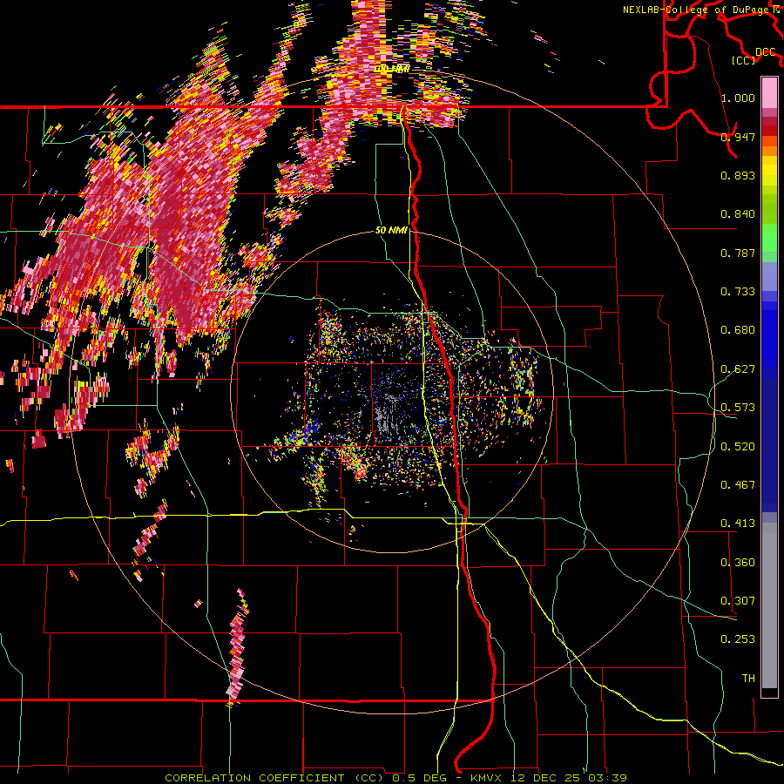Select the 0.947 scale value
Screen dimensions: 784x784
tap(738, 137)
